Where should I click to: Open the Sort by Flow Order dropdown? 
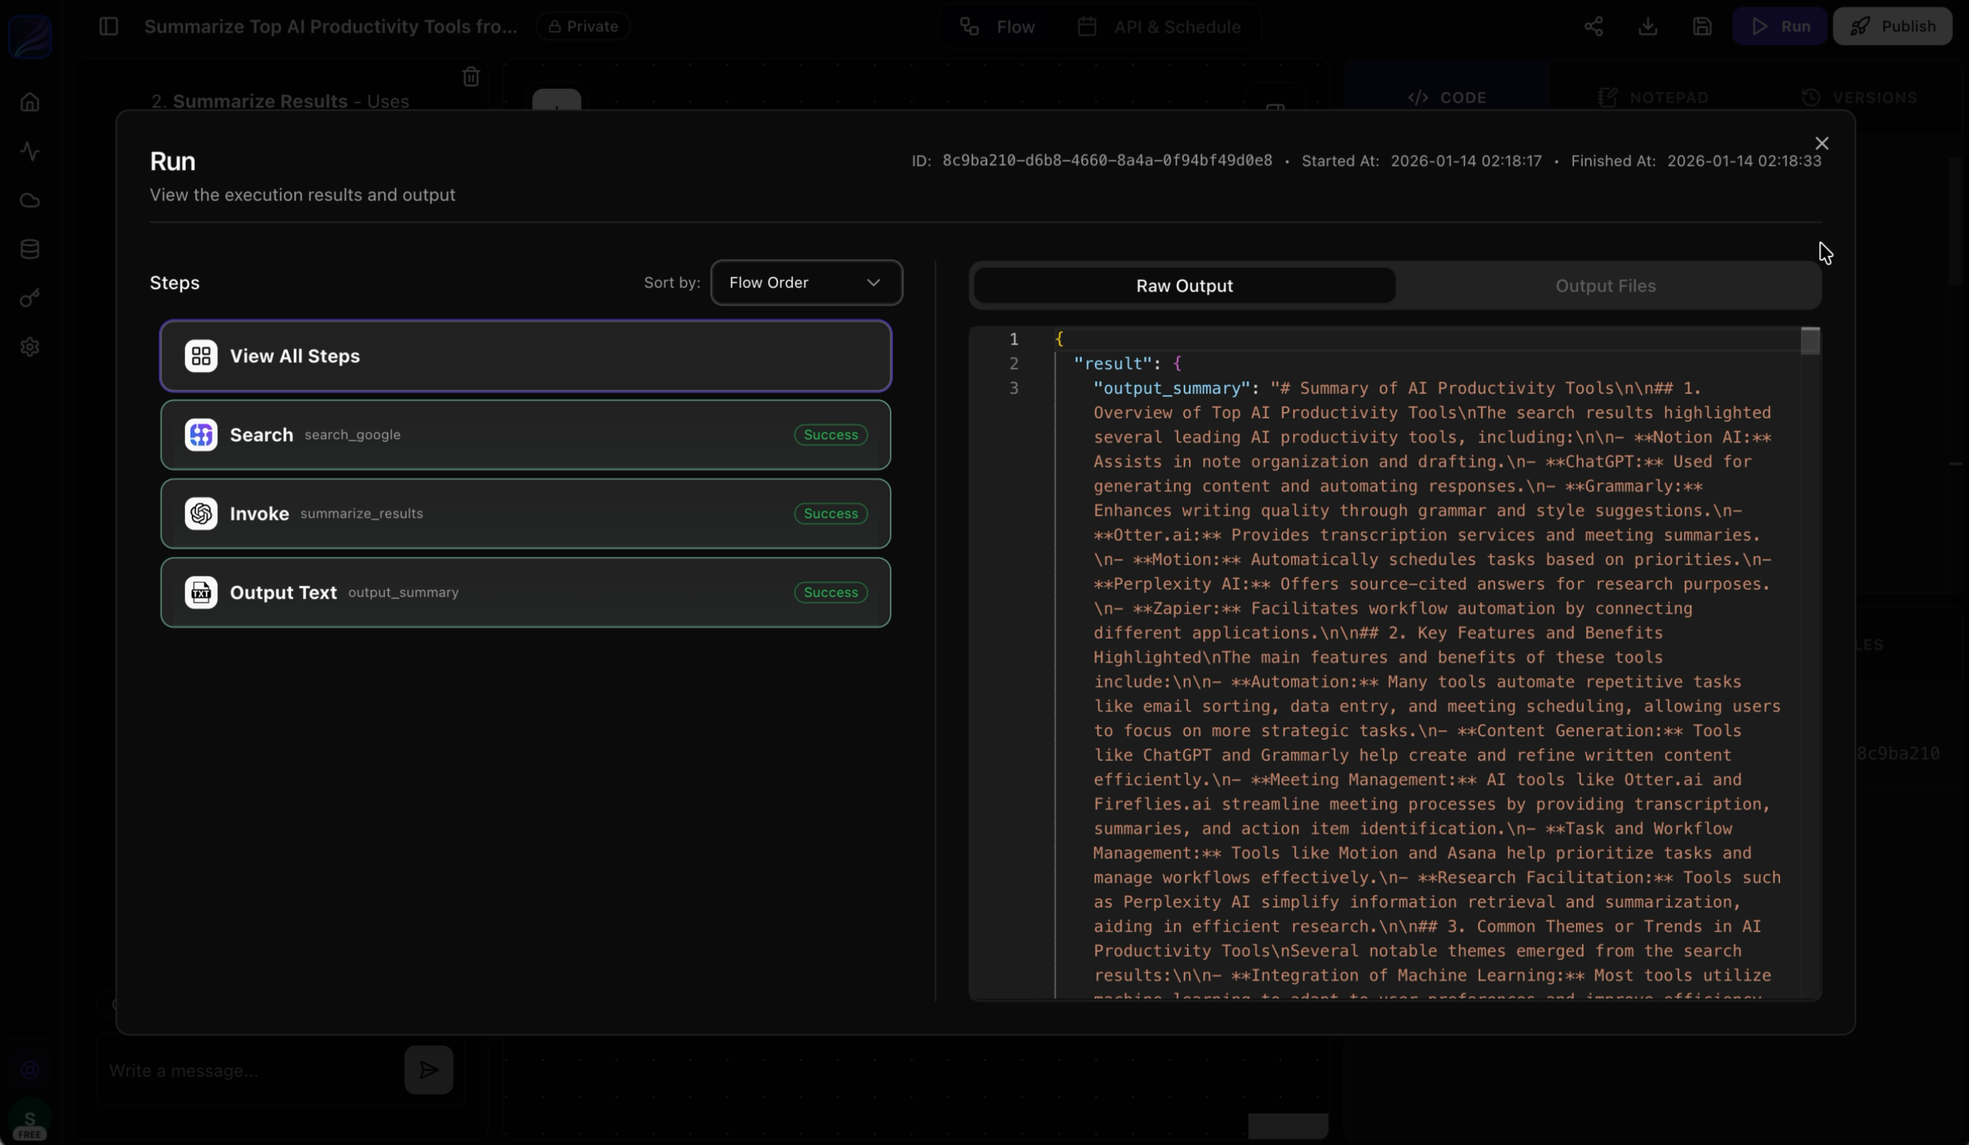(806, 282)
